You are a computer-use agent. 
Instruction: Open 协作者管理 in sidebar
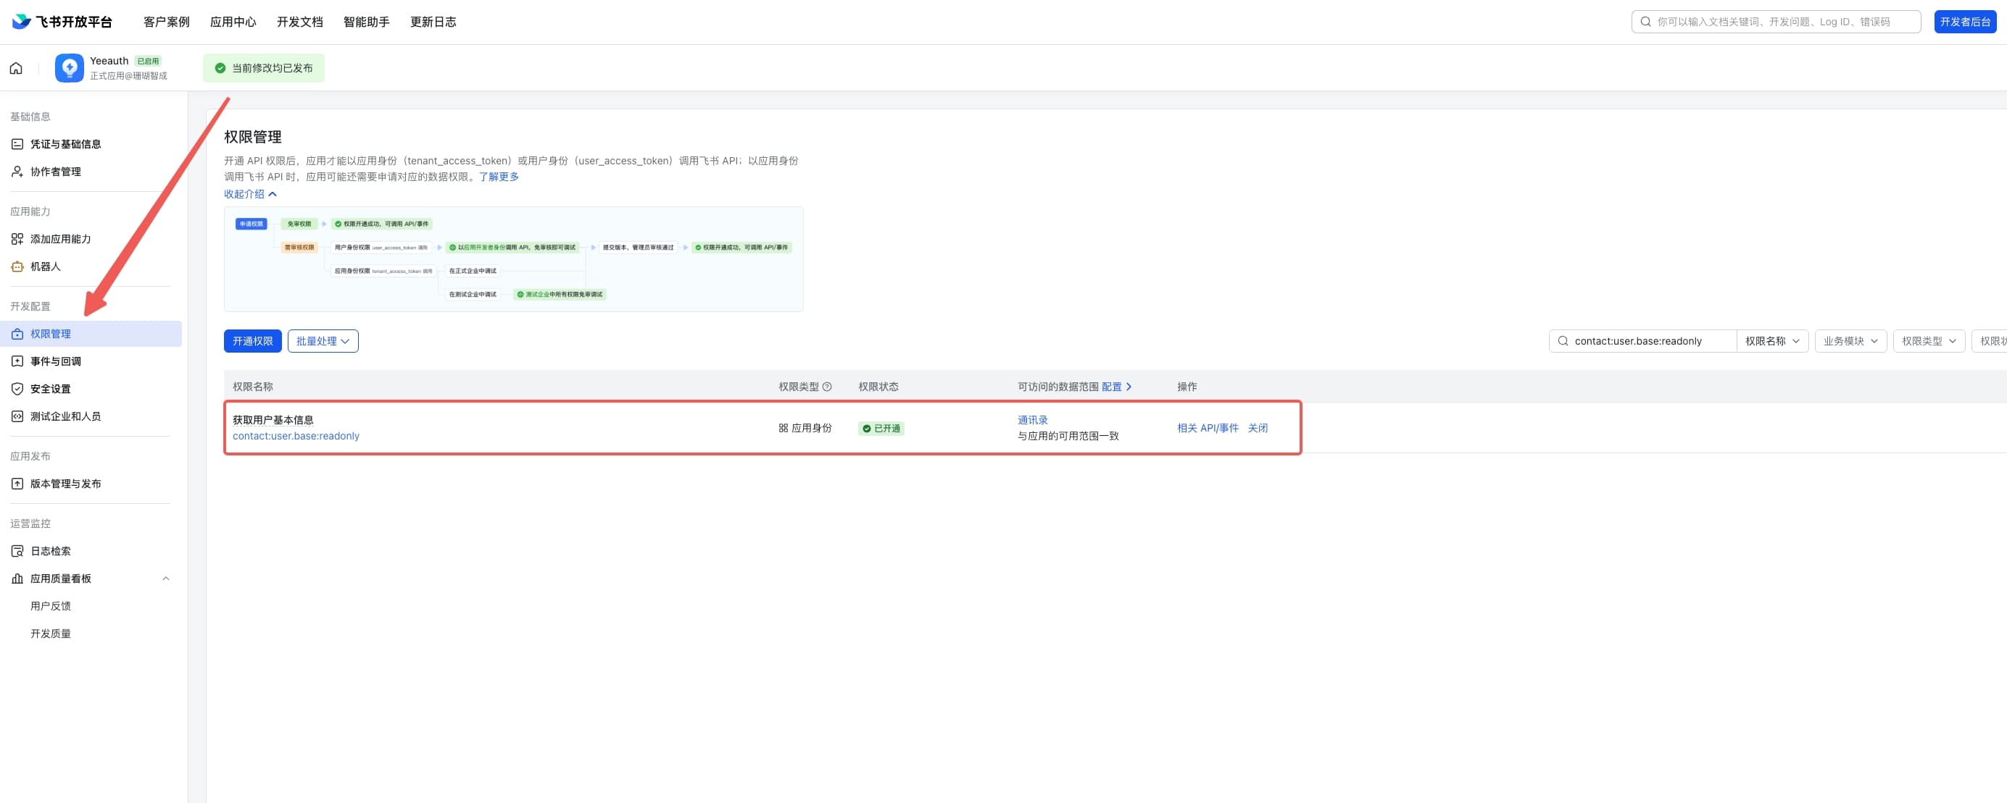click(x=55, y=171)
